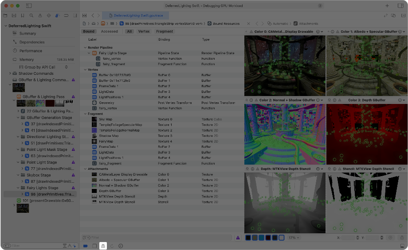The width and height of the screenshot is (408, 250).
Task: Click the debug shader bug icon
Action: tap(103, 246)
